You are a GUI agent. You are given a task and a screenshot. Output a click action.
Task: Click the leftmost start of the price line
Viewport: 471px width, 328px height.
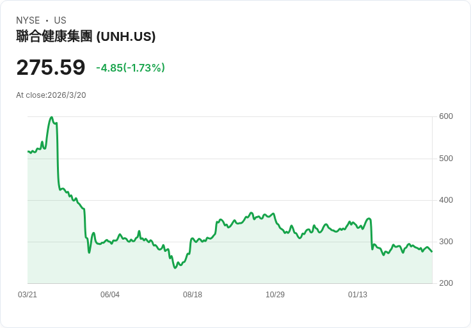click(28, 152)
